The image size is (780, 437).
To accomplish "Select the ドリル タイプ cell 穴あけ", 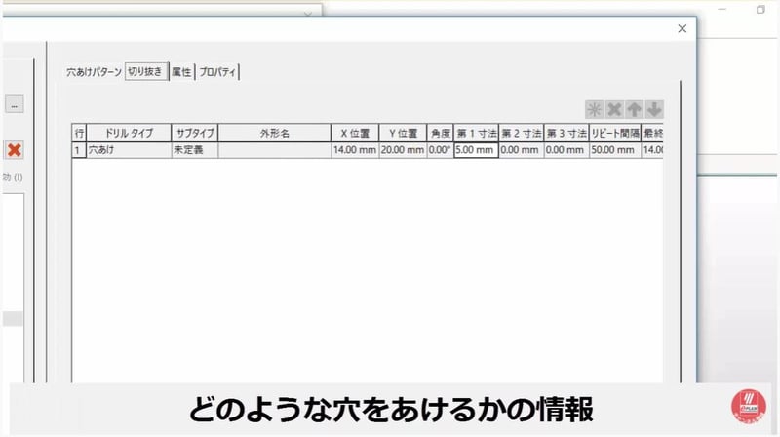I will click(x=129, y=150).
